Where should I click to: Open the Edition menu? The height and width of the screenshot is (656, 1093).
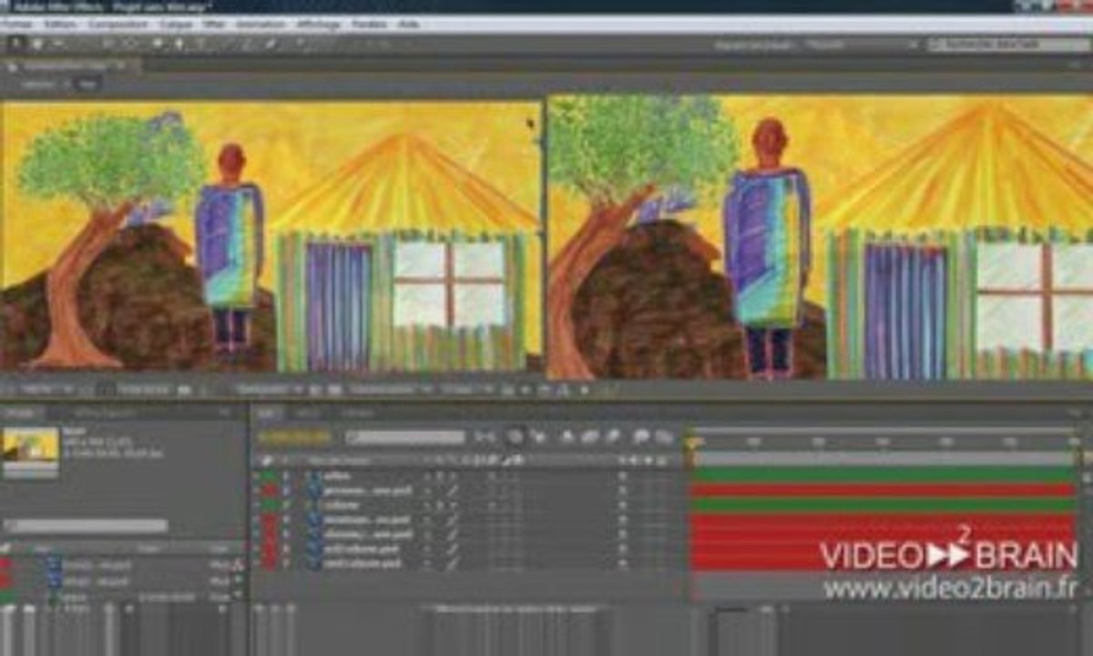click(x=61, y=24)
